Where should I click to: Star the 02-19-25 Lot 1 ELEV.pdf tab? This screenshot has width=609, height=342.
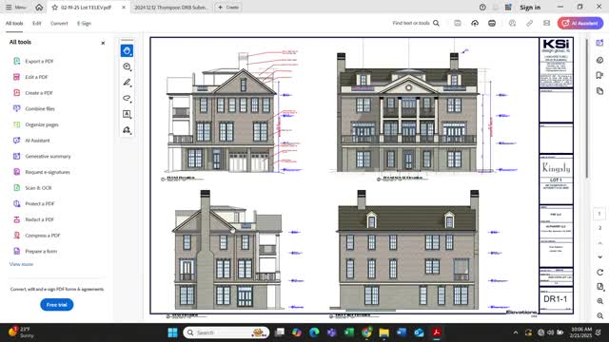pos(55,8)
